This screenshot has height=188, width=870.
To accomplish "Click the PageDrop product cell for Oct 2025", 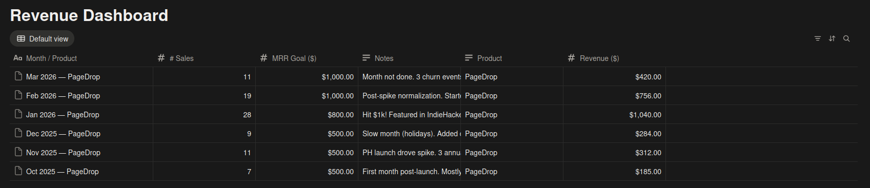I will pyautogui.click(x=512, y=172).
